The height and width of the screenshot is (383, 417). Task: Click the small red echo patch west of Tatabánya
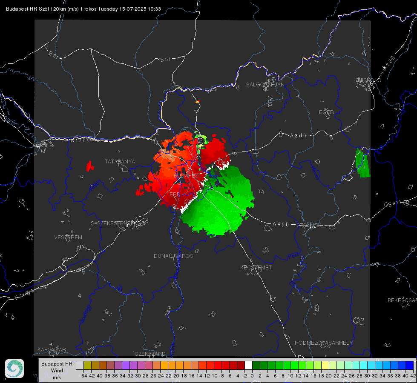[90, 166]
